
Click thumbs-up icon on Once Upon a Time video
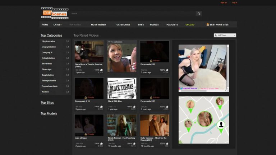(101, 70)
